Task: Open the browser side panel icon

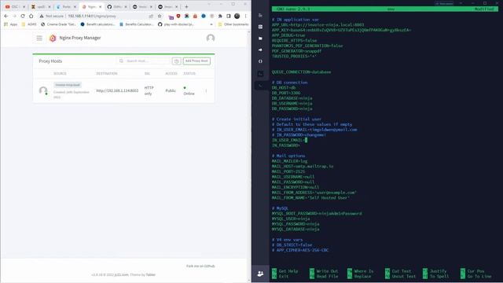Action: pyautogui.click(x=229, y=16)
